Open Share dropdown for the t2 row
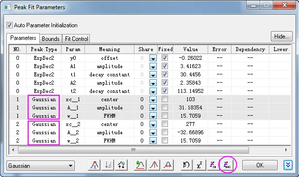This screenshot has width=299, height=177. tap(153, 91)
